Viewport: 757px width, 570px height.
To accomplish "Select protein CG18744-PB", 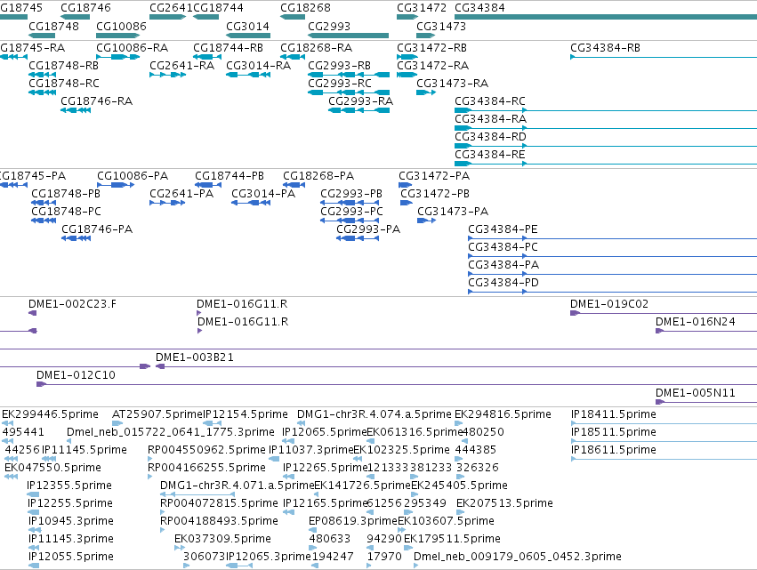I will [x=208, y=185].
